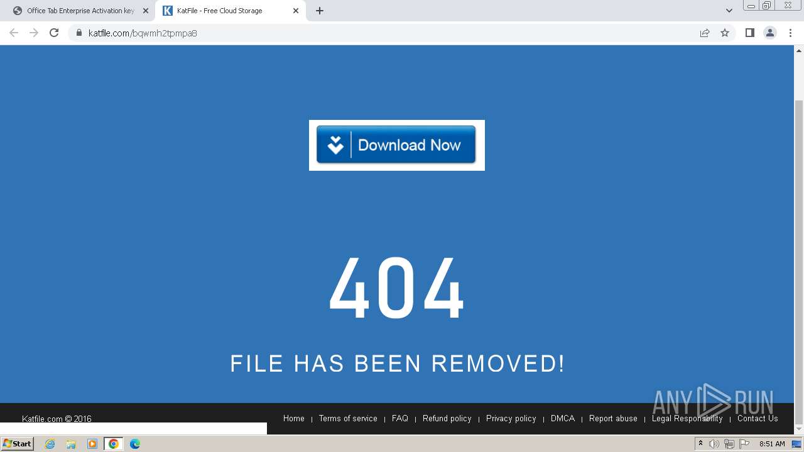Click Katfile.com © 2016 text
The width and height of the screenshot is (804, 452).
(57, 419)
